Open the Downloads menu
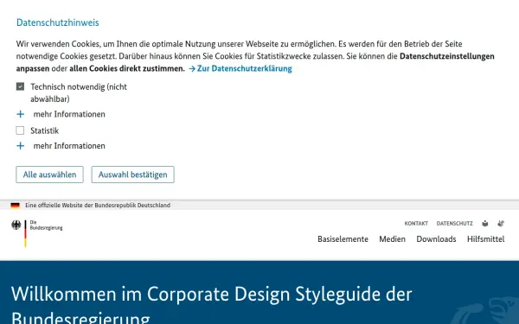Screen dimensions: 519x324 pyautogui.click(x=436, y=239)
